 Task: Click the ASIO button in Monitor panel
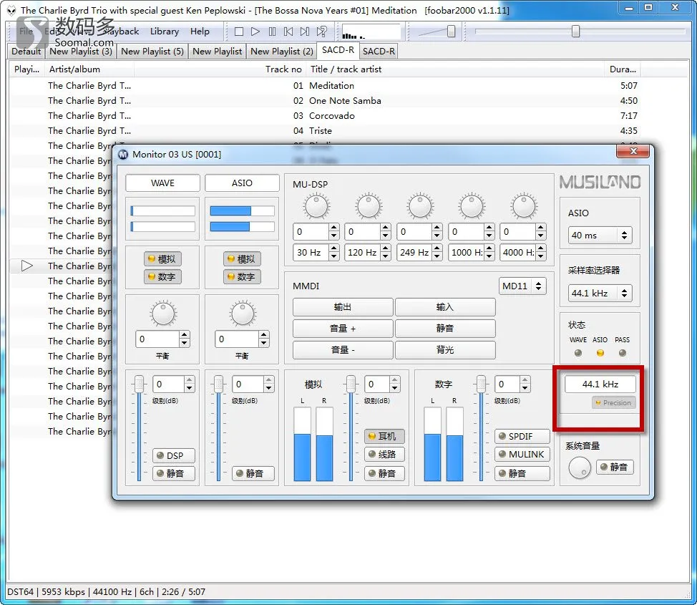point(242,183)
